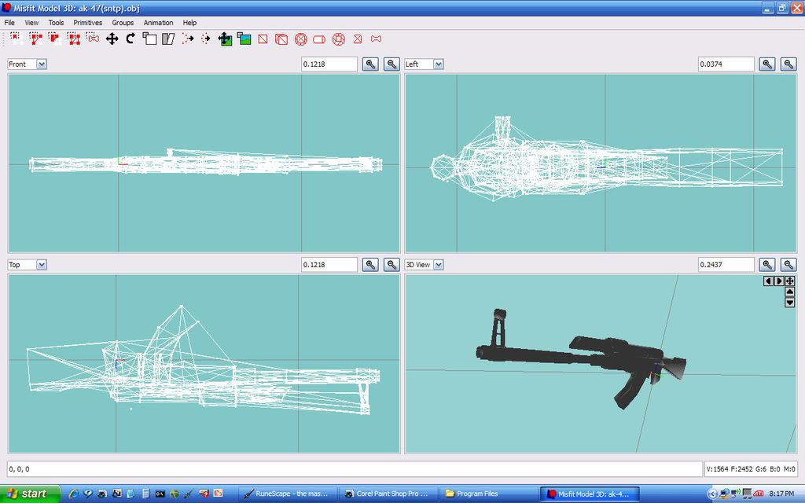This screenshot has height=503, width=805.
Task: Click the up-arrow button in 3D View
Action: [x=790, y=292]
